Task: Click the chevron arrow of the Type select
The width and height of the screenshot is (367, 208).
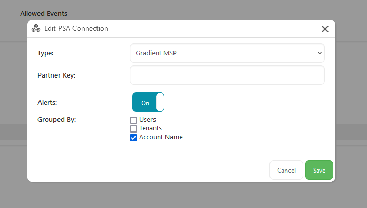Action: coord(320,53)
